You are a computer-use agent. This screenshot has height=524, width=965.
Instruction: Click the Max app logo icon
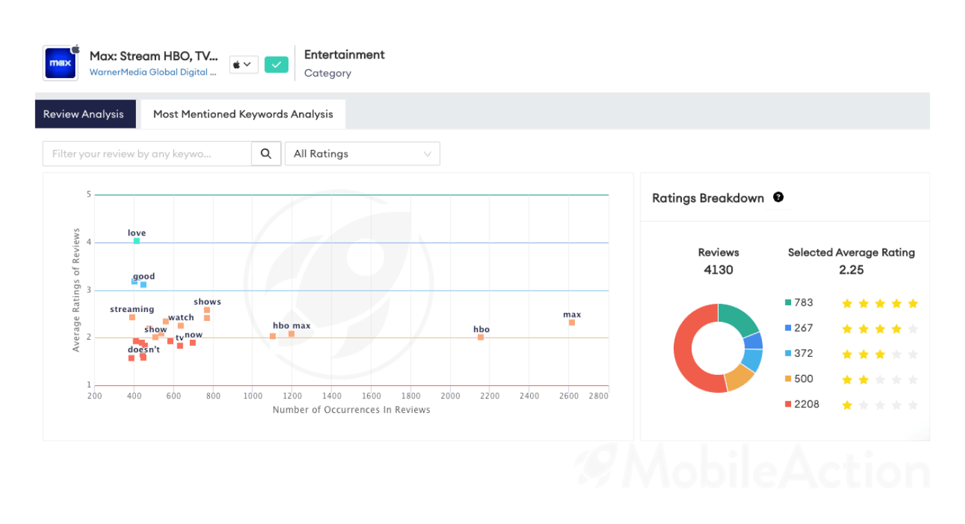point(61,64)
